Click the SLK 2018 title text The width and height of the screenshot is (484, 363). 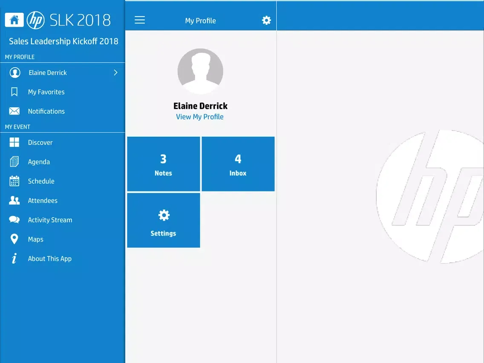click(x=80, y=20)
